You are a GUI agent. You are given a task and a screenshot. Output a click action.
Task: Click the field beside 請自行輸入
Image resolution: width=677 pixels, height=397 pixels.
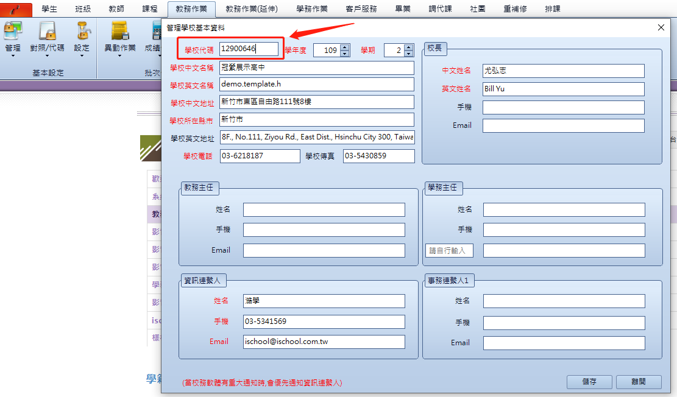564,250
